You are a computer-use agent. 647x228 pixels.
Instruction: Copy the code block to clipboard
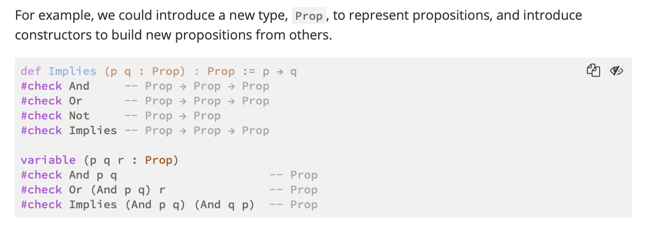click(x=593, y=70)
